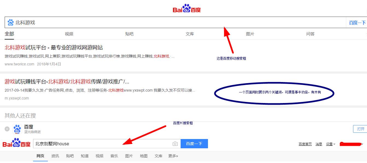Switch to the PC 视频 tab
The width and height of the screenshot is (367, 163).
99,156
